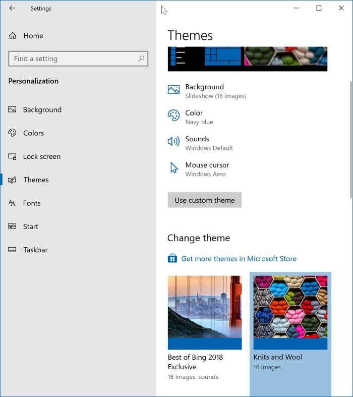Go to Start settings page

(31, 226)
